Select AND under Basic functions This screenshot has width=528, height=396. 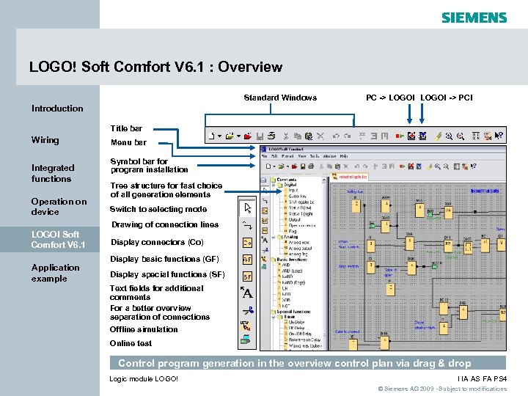(x=286, y=265)
